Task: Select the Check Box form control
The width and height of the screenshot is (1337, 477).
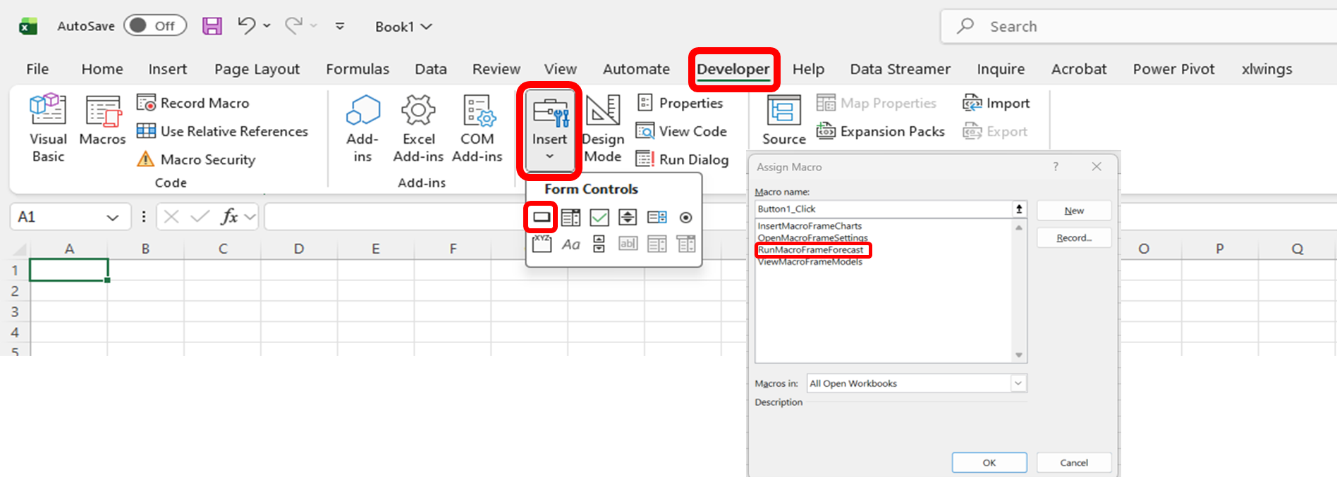Action: coord(599,217)
